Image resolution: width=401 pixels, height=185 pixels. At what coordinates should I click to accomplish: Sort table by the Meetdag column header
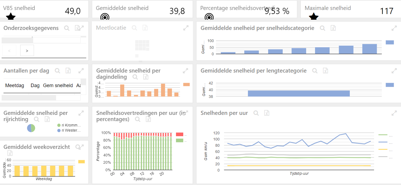[x=15, y=85]
